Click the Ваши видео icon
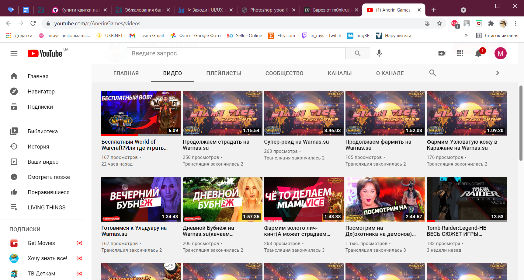 pos(14,162)
